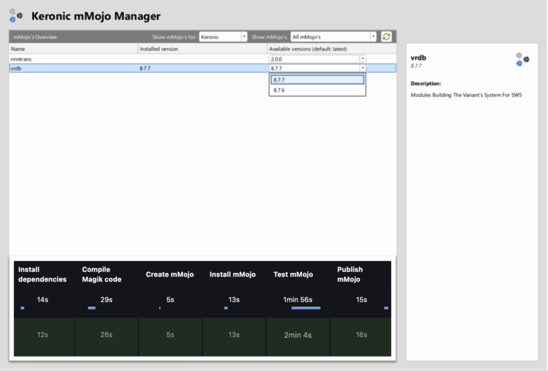Image resolution: width=548 pixels, height=371 pixels.
Task: Select version 8.7.7 from the list
Action: [x=317, y=80]
